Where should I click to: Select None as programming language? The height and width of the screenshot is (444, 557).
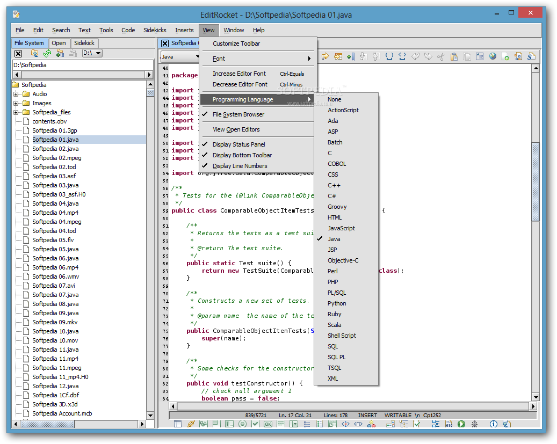coord(346,99)
